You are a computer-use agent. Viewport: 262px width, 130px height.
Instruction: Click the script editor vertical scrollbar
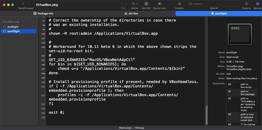tap(206, 115)
